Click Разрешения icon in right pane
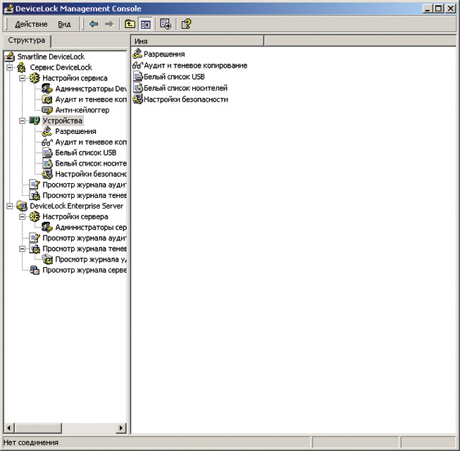This screenshot has width=460, height=451. tap(137, 54)
